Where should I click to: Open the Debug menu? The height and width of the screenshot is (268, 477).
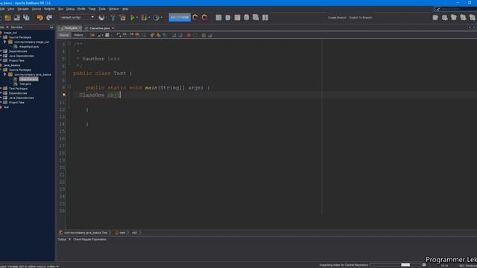(x=70, y=9)
